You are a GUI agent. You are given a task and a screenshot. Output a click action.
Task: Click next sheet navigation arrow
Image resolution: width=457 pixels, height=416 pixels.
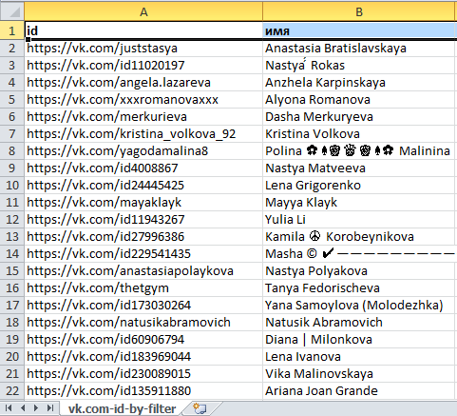[x=36, y=407]
